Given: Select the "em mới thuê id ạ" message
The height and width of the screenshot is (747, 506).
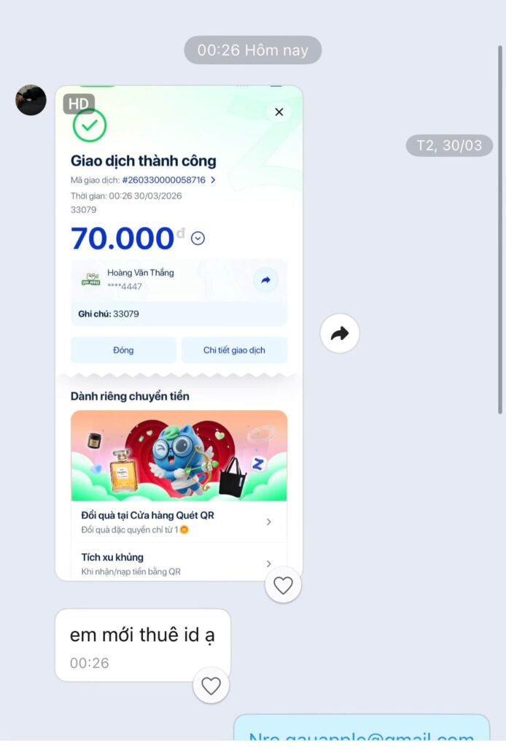Looking at the screenshot, I should (x=143, y=645).
